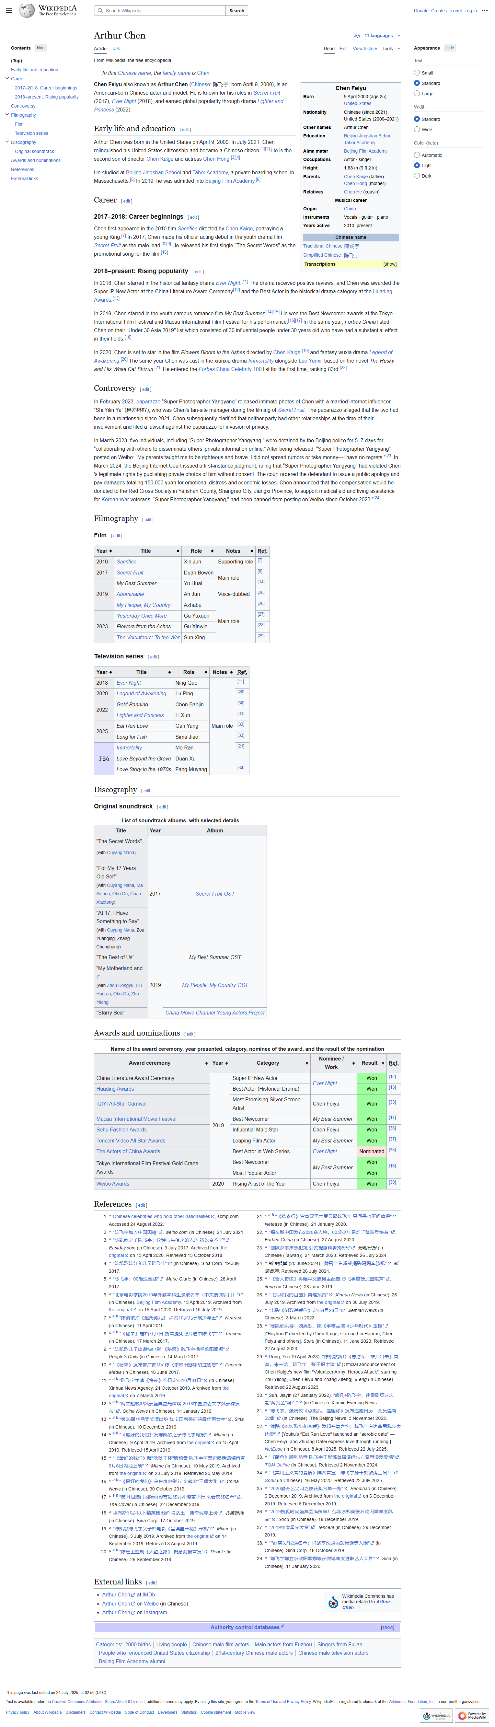Click the language translation icon
495x1727 pixels.
point(357,36)
